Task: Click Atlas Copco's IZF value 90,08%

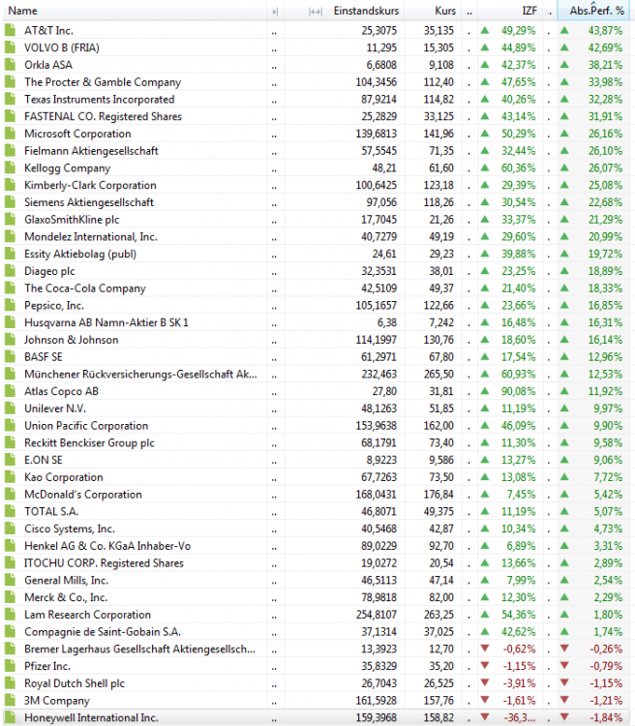Action: pos(518,391)
